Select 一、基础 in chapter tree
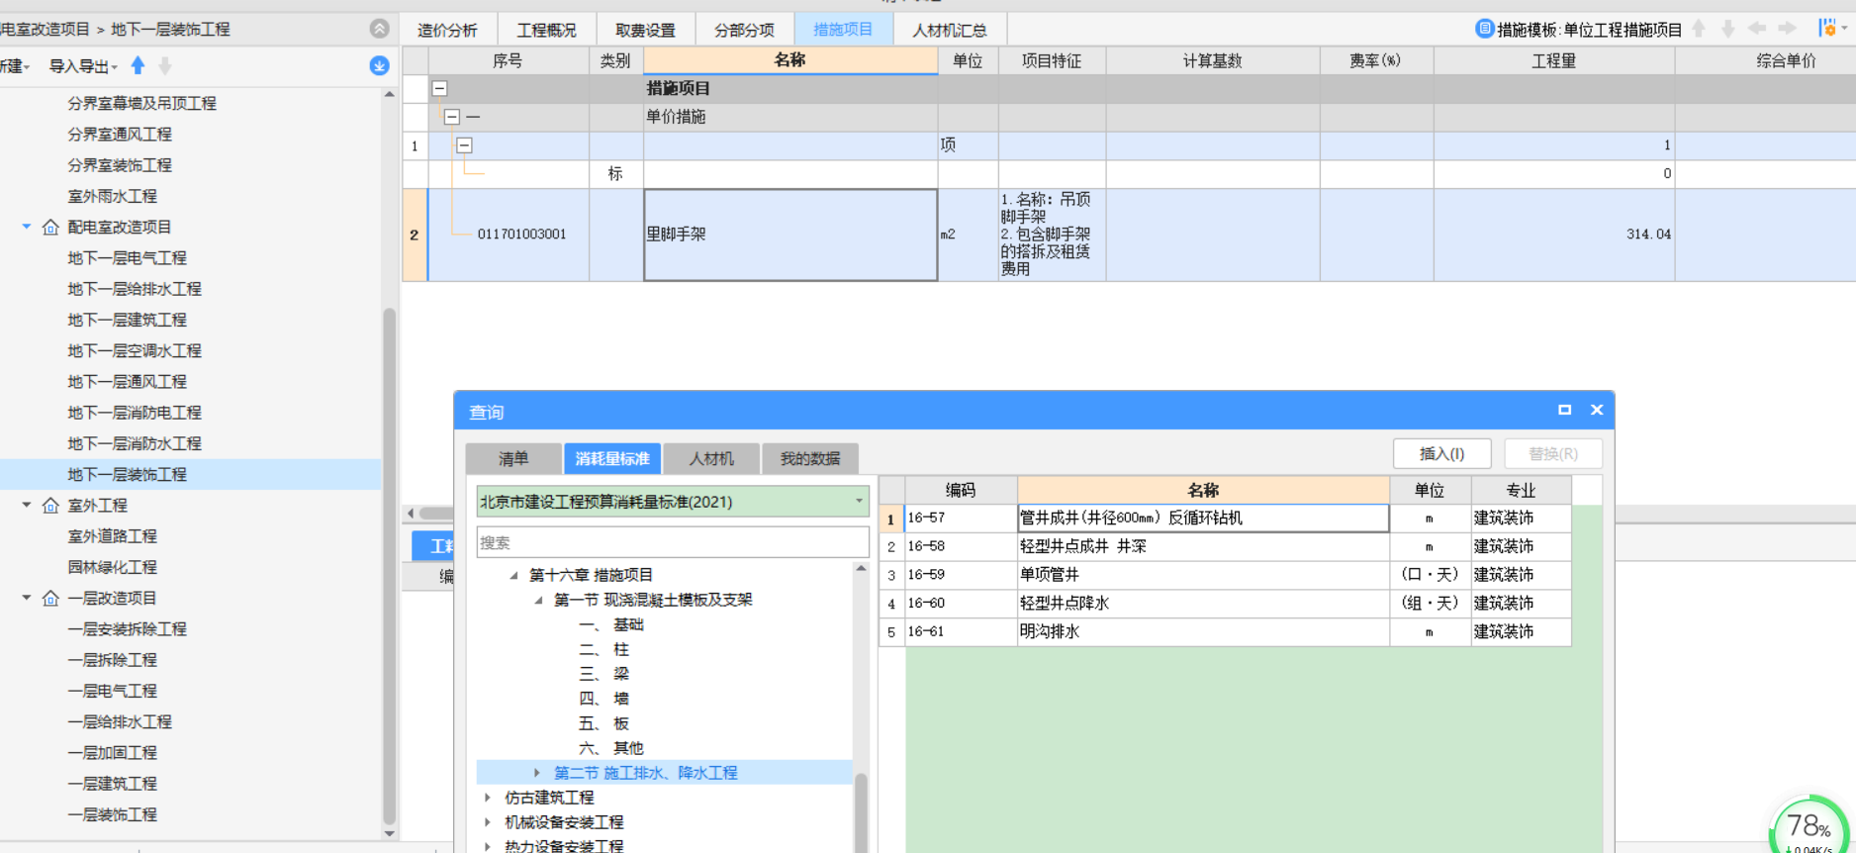1856x853 pixels. click(x=611, y=624)
